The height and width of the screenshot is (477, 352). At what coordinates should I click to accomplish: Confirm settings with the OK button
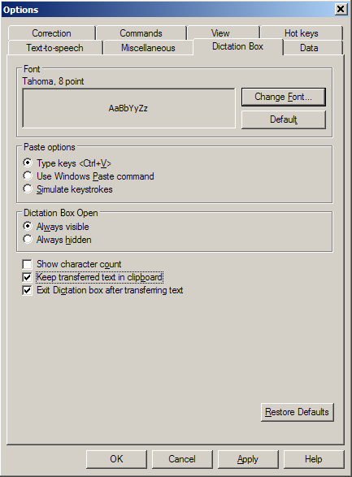click(116, 459)
